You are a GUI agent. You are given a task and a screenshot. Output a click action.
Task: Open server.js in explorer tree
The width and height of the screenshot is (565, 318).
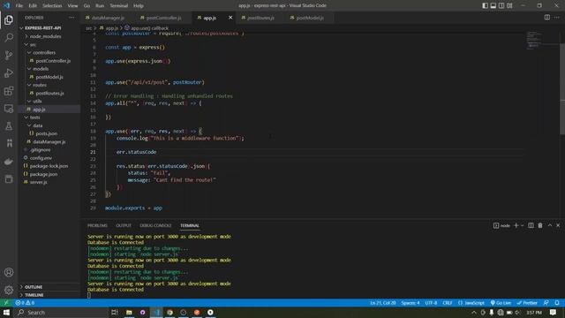pyautogui.click(x=39, y=182)
